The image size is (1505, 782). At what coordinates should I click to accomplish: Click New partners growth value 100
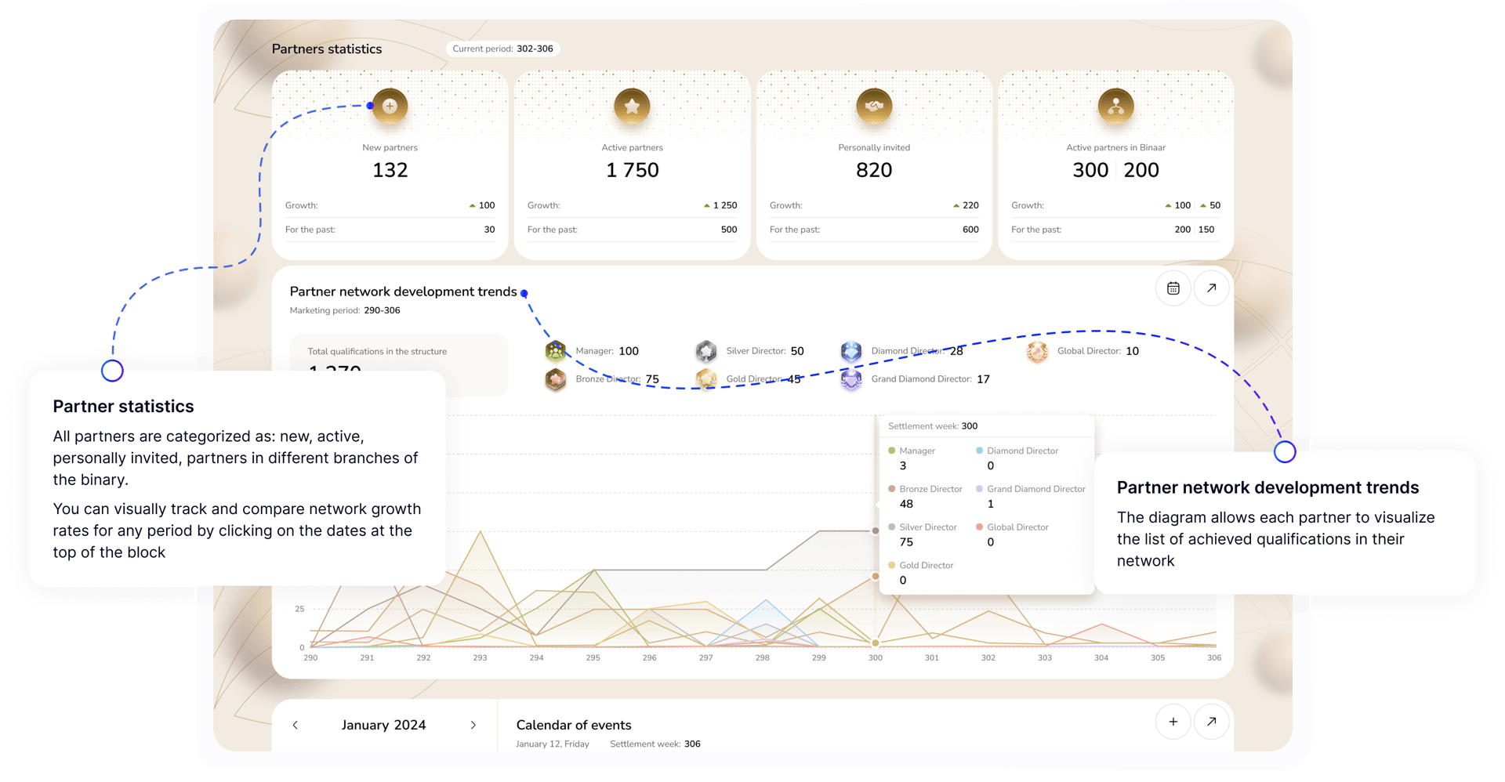[487, 205]
